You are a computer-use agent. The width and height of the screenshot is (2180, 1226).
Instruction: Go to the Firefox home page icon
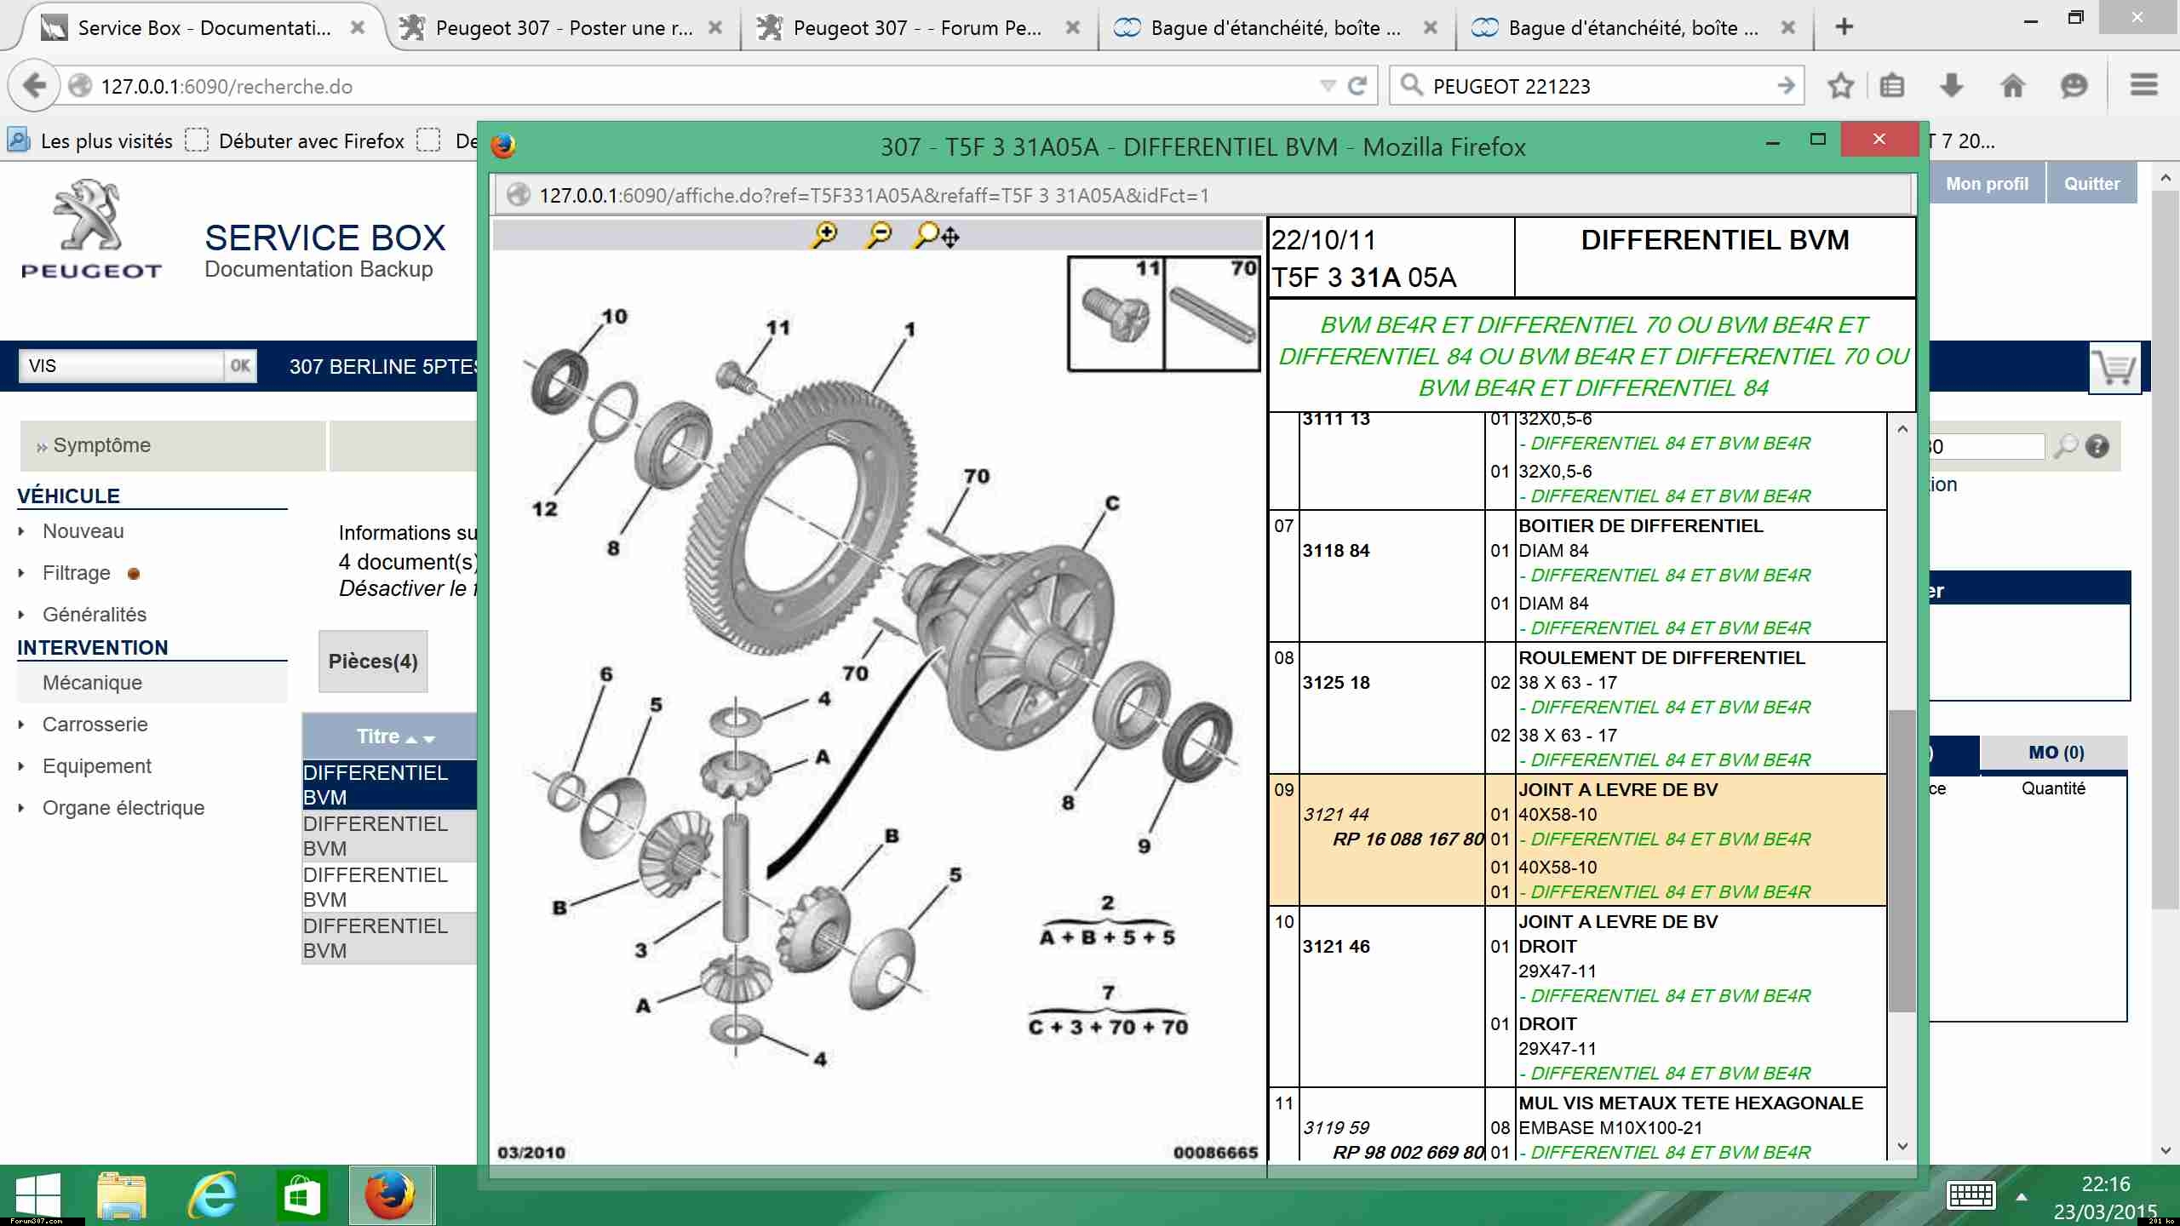[x=2012, y=86]
